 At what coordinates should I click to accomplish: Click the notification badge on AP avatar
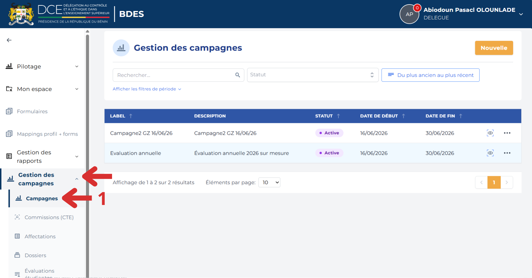[x=417, y=8]
